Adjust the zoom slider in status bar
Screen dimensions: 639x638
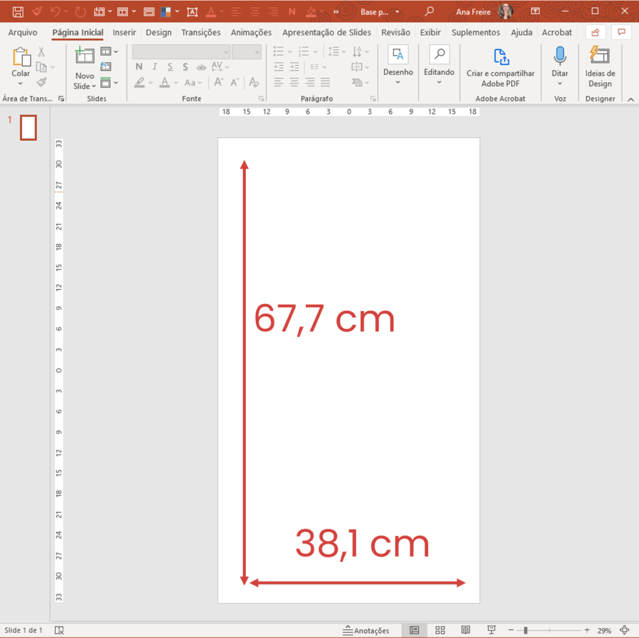(526, 630)
